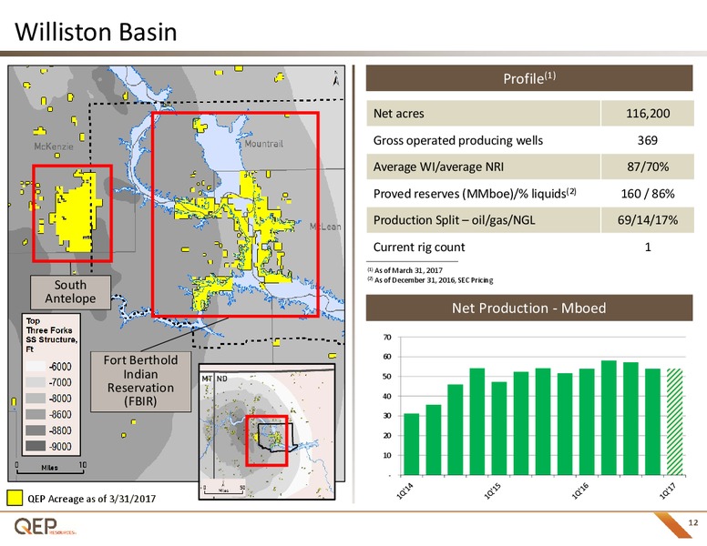Click the South Antelope map label box
The height and width of the screenshot is (546, 707).
point(70,292)
